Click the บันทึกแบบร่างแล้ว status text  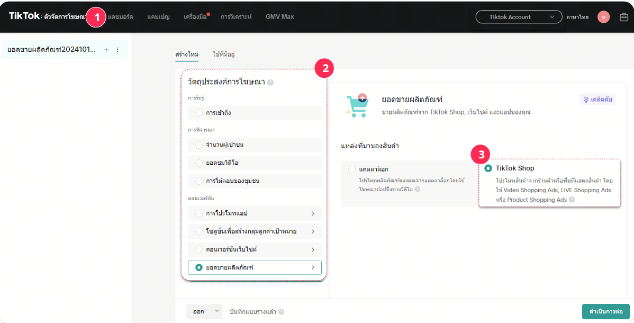point(253,312)
